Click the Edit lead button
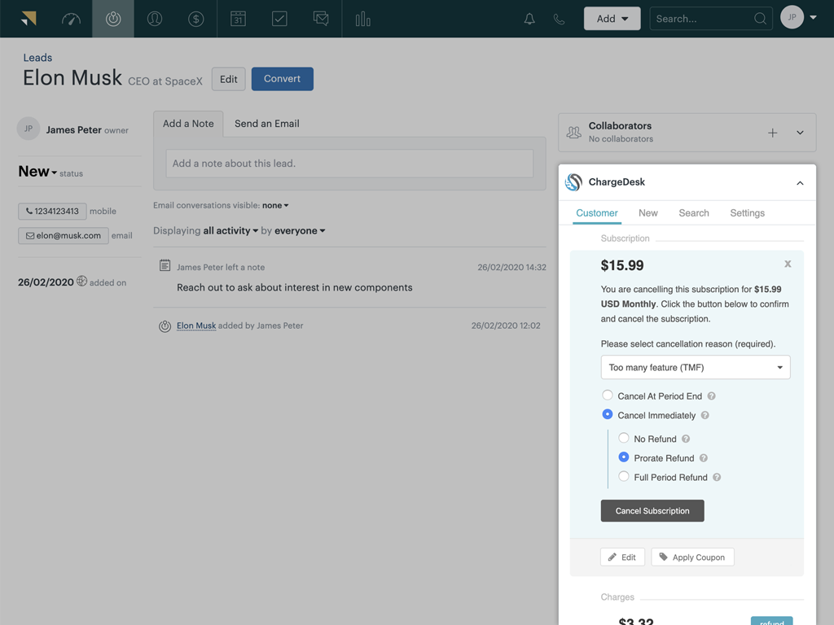Image resolution: width=834 pixels, height=625 pixels. 229,79
